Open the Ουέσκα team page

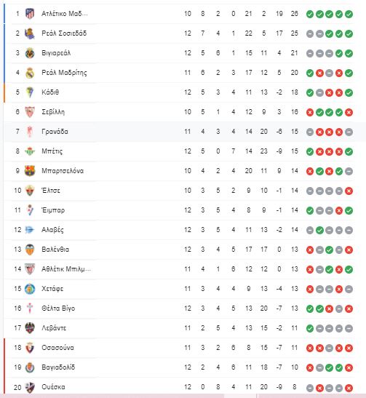click(53, 387)
